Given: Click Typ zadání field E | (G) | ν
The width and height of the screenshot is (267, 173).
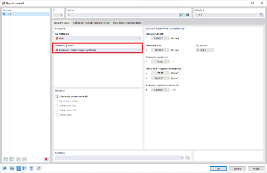Looking at the screenshot, I should click(205, 50).
